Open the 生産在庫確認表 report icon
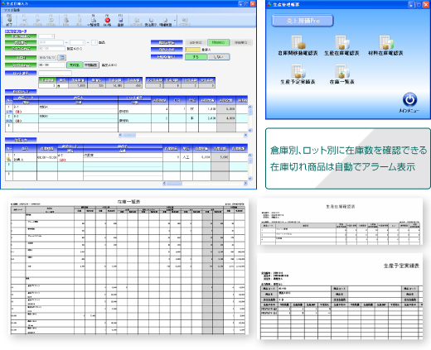The height and width of the screenshot is (350, 431). [x=341, y=46]
